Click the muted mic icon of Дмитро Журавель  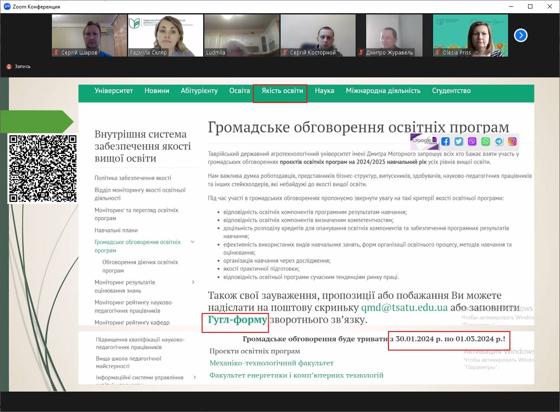[x=361, y=53]
